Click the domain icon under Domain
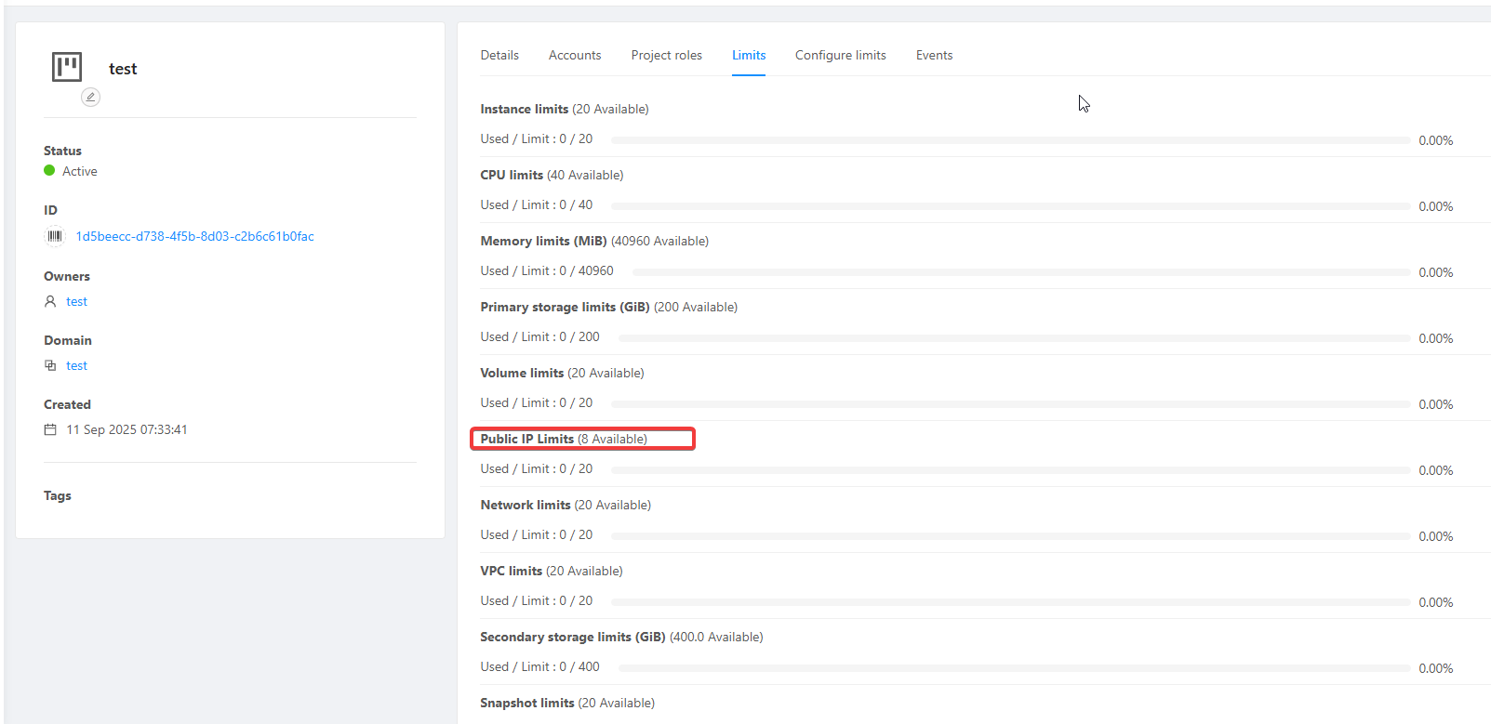 pos(50,365)
